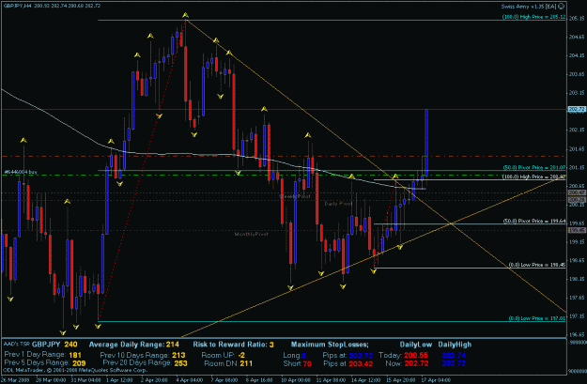Click the 'Prev 20 Days Range: 253' readout
This screenshot has width=587, height=384.
[146, 363]
